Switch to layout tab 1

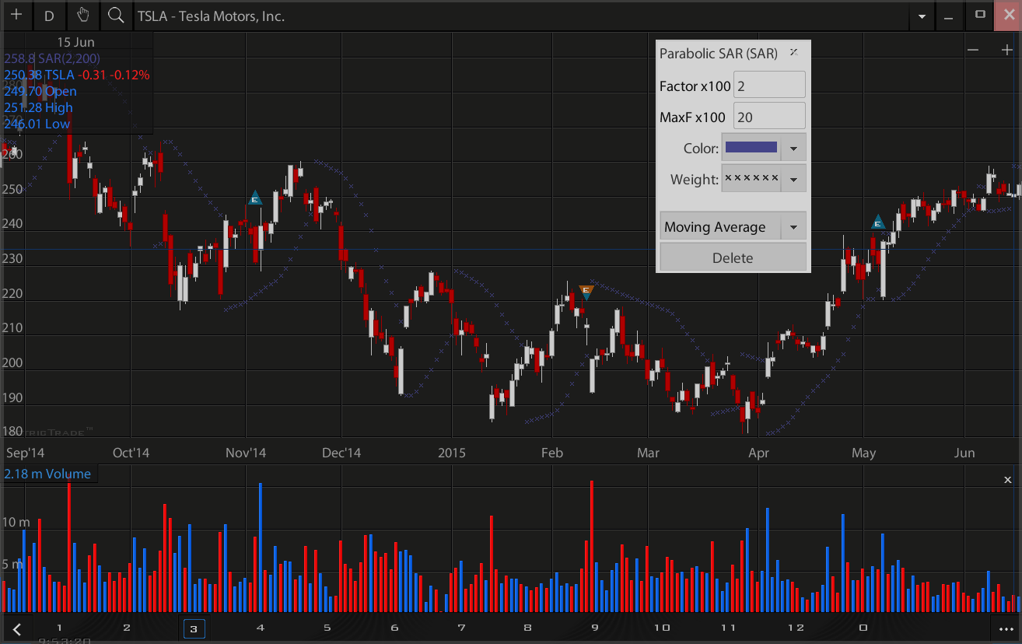click(59, 628)
